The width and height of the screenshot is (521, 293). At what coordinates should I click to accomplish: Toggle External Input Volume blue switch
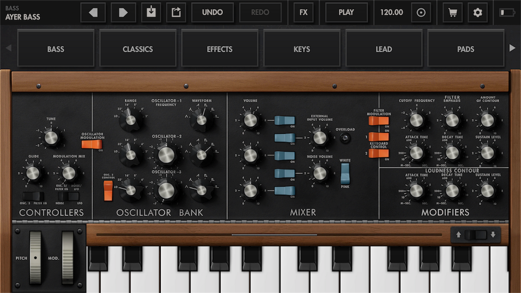tap(285, 137)
